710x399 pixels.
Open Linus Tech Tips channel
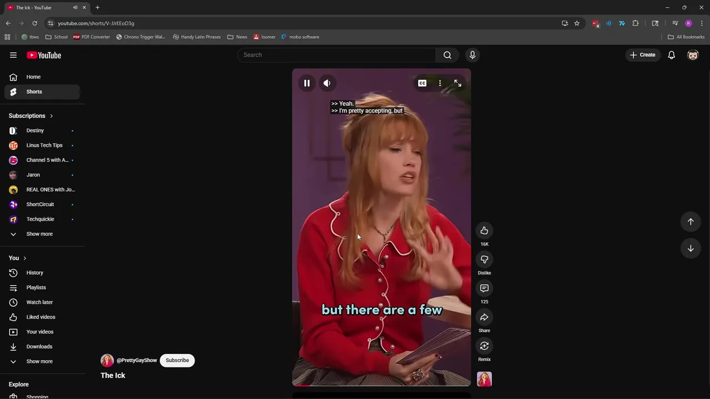coord(42,145)
